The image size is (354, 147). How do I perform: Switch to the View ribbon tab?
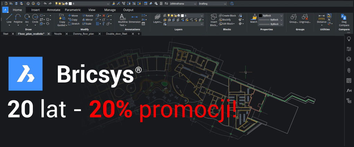(92, 10)
